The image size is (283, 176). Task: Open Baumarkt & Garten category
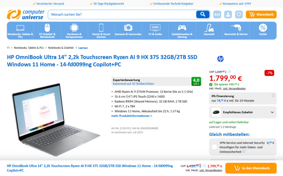pyautogui.click(x=236, y=31)
